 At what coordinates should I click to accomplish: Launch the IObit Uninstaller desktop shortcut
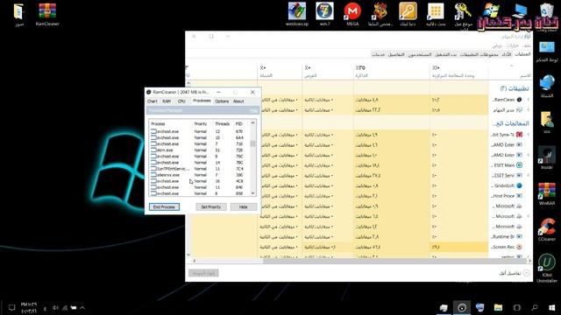click(x=547, y=268)
